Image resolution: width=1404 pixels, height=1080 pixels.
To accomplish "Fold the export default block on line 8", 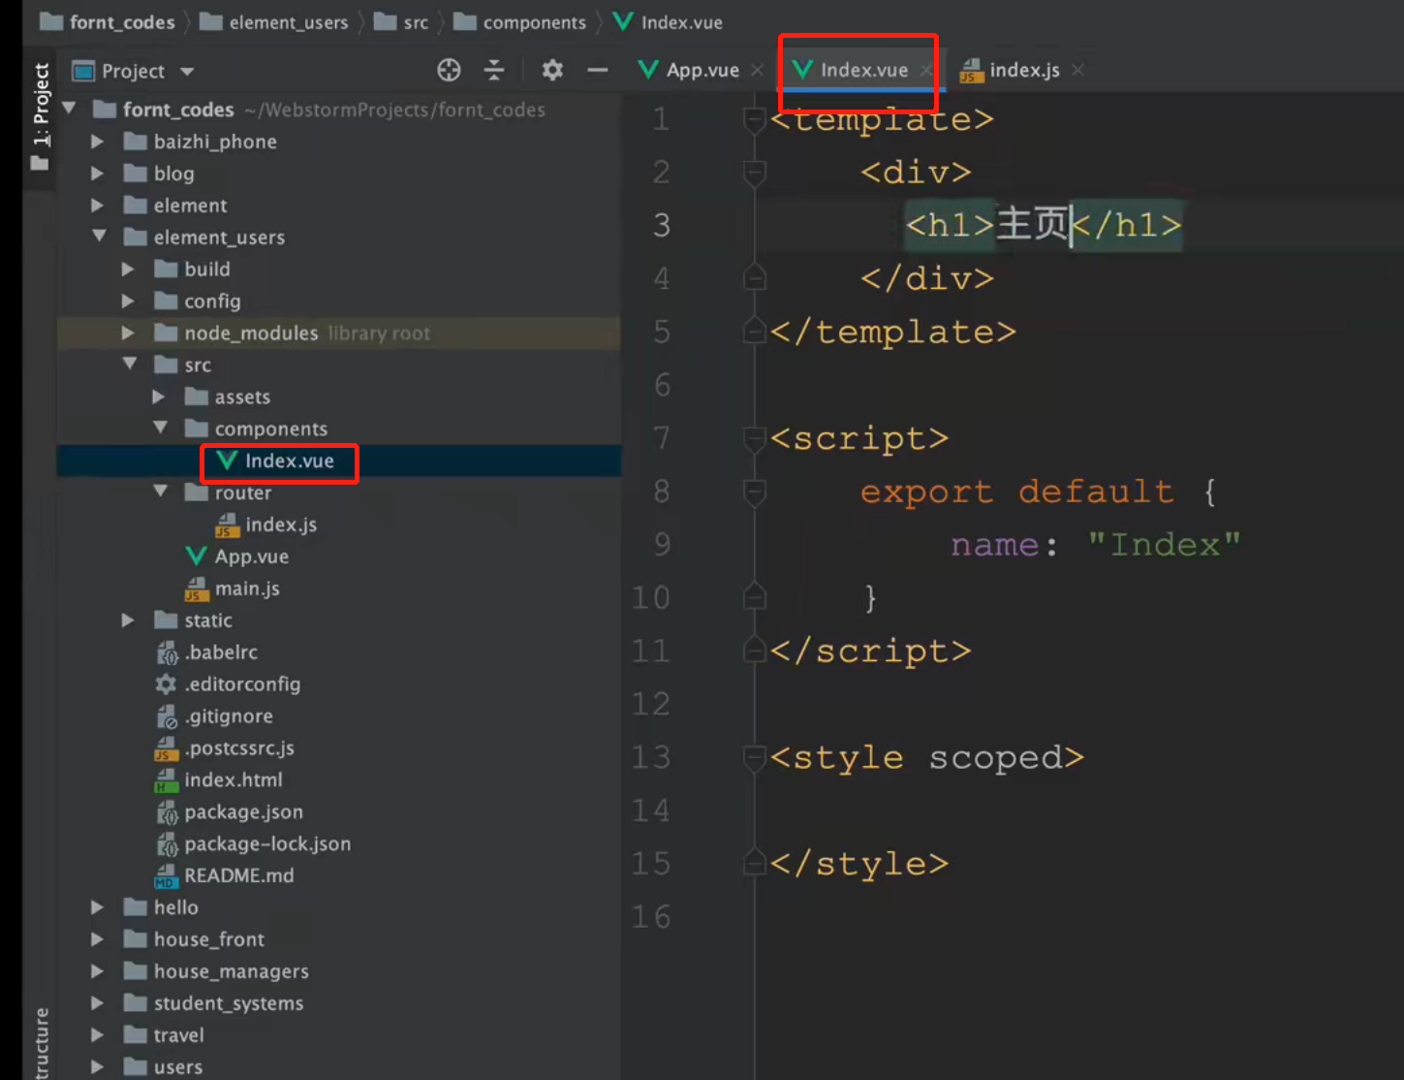I will coord(754,492).
